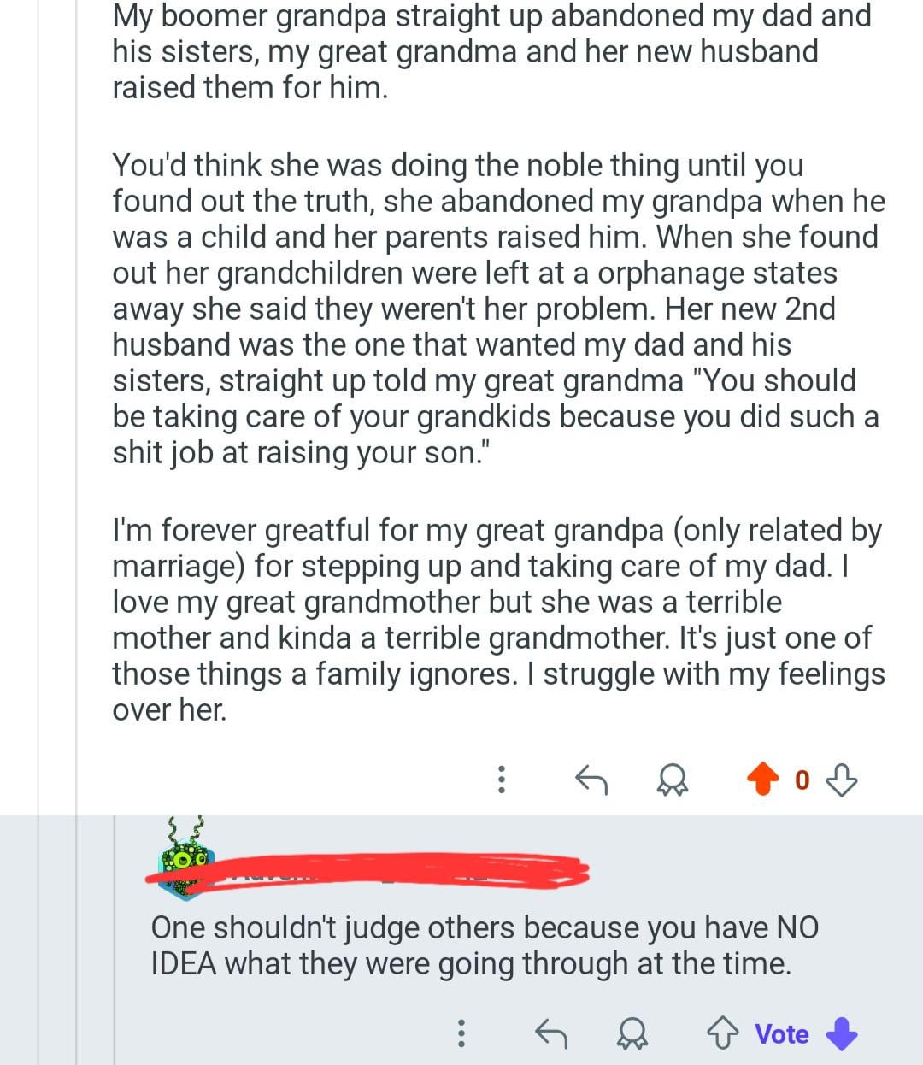Reply to the boomer grandpa comment

(x=591, y=779)
